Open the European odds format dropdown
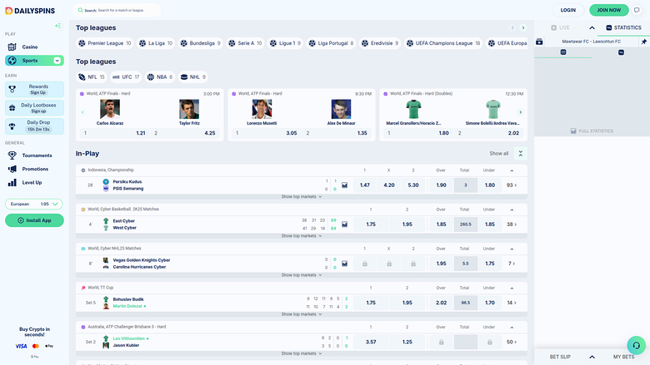 pyautogui.click(x=34, y=204)
